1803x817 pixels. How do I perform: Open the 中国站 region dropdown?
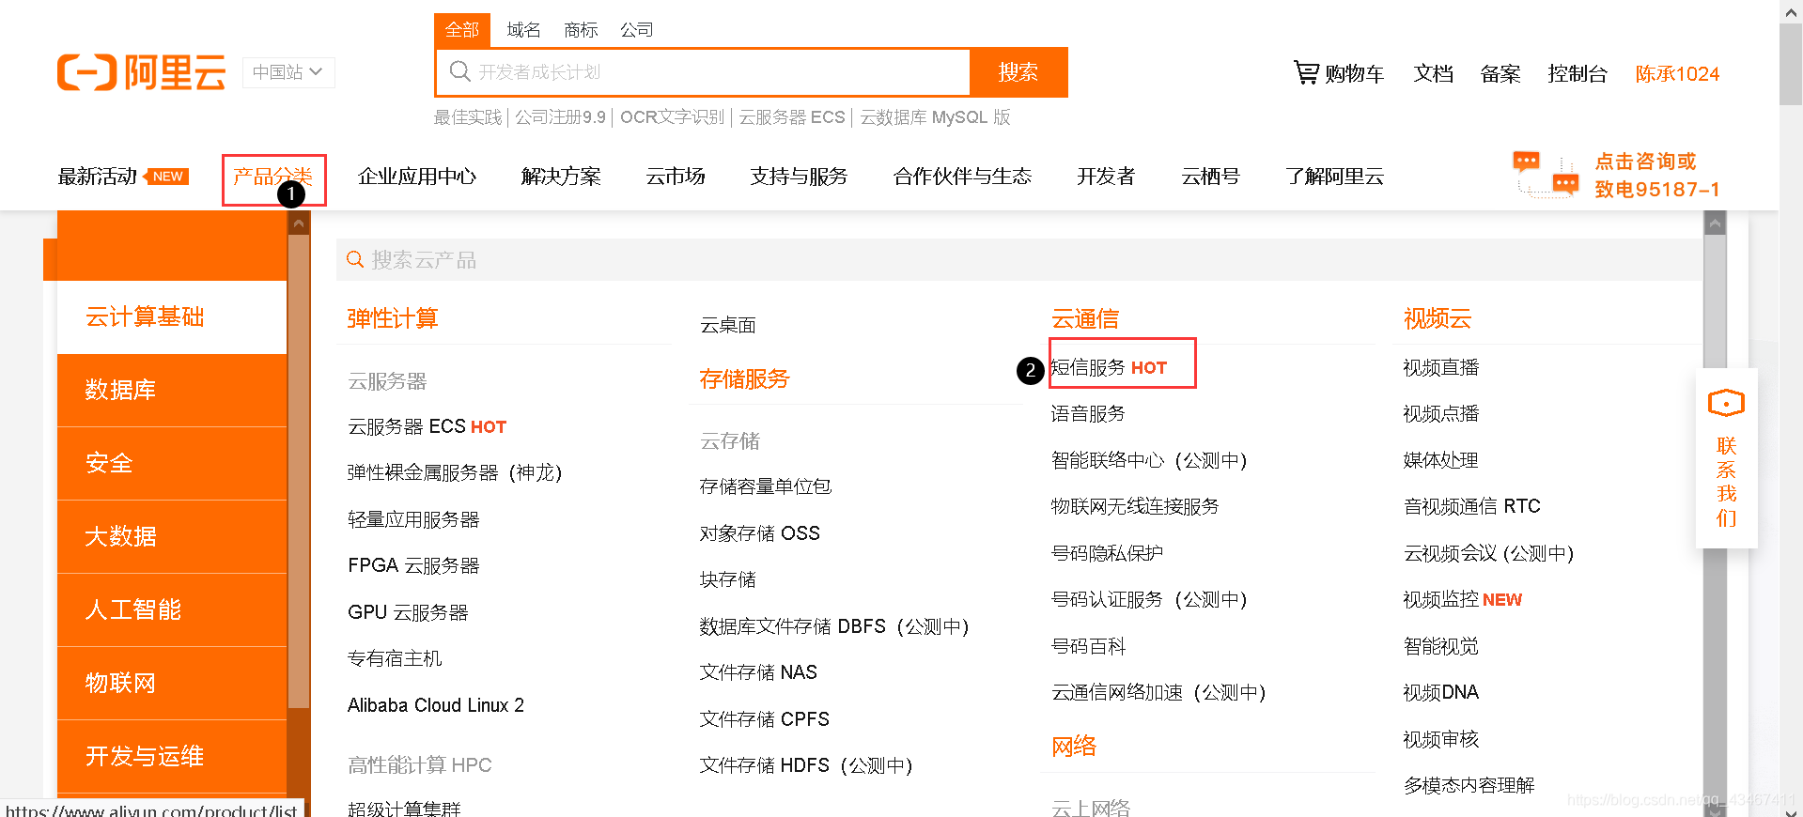[x=288, y=72]
